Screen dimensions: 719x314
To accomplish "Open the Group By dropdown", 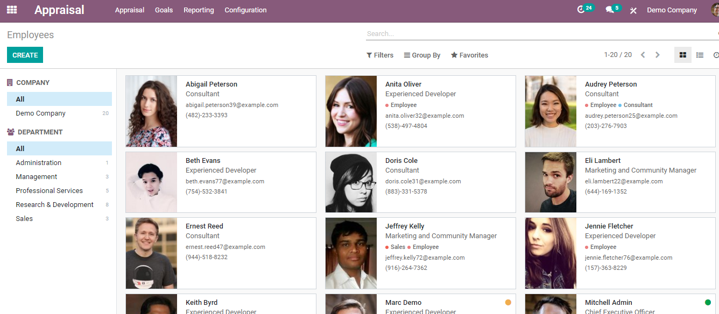I will pyautogui.click(x=422, y=55).
